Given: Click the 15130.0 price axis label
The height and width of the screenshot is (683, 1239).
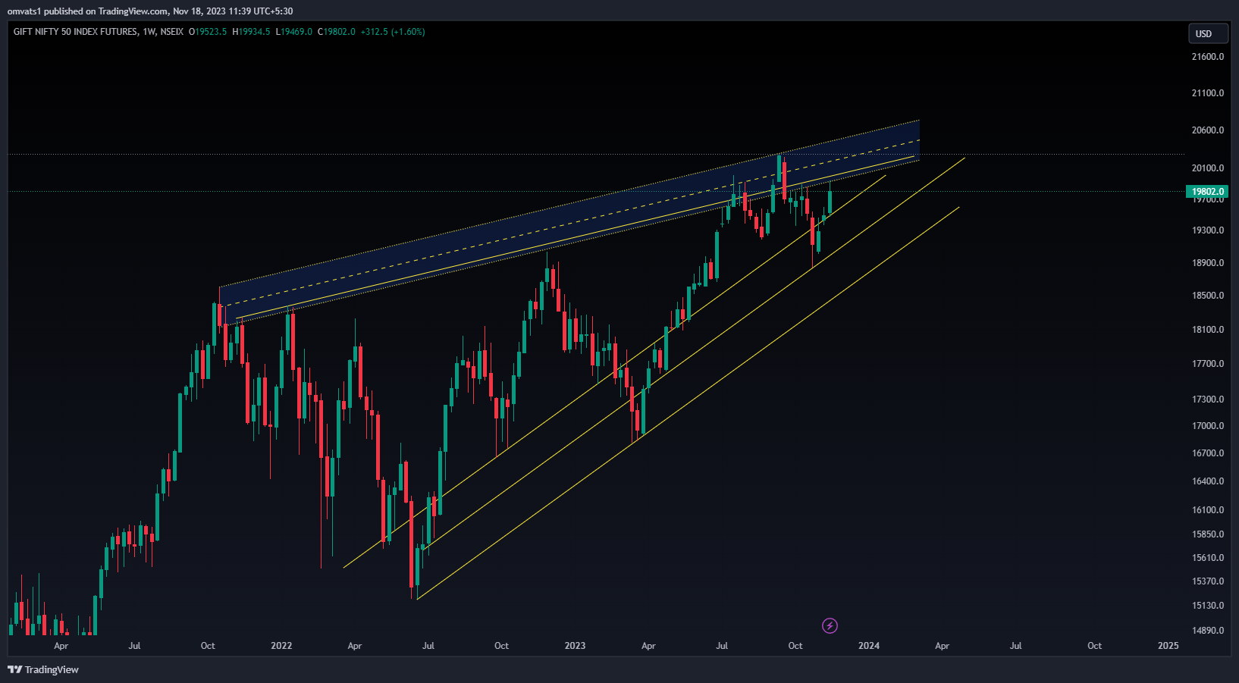Looking at the screenshot, I should point(1208,606).
